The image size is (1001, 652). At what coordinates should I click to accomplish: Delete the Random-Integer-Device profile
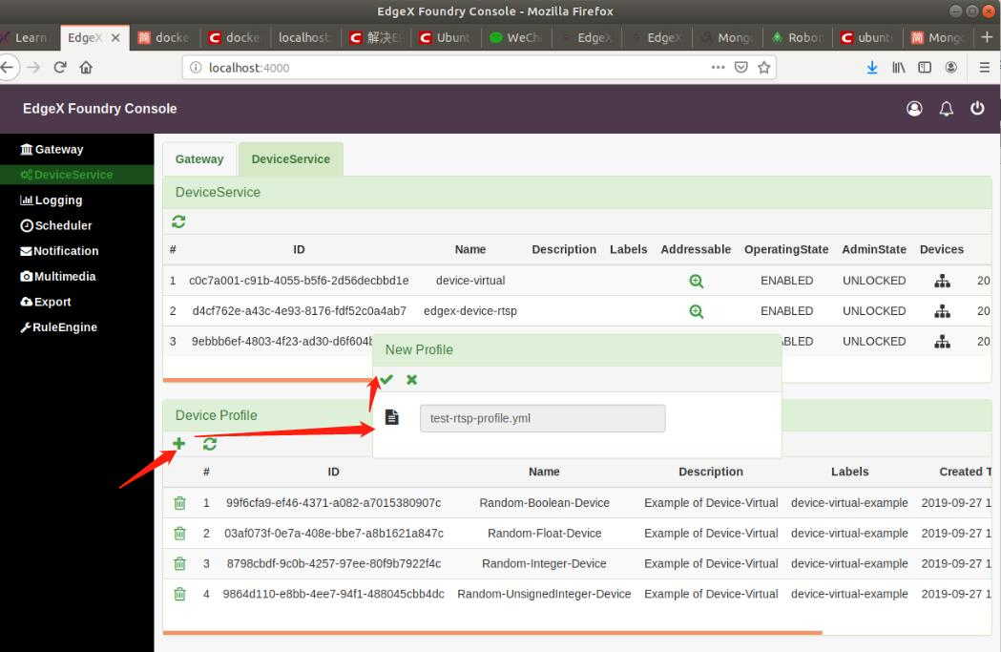[180, 564]
